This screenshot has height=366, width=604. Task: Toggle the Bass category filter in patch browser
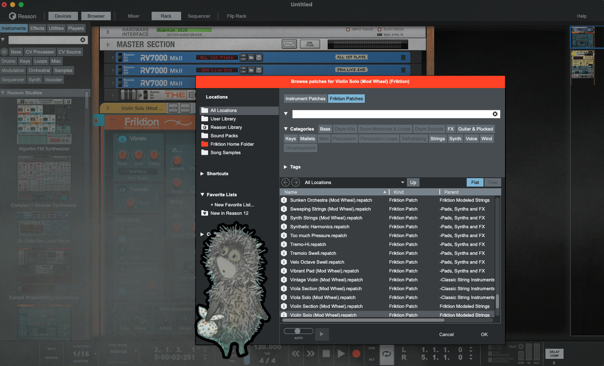tap(325, 129)
